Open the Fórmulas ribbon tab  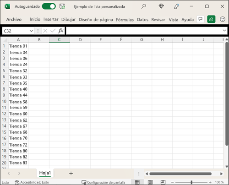[x=125, y=20]
